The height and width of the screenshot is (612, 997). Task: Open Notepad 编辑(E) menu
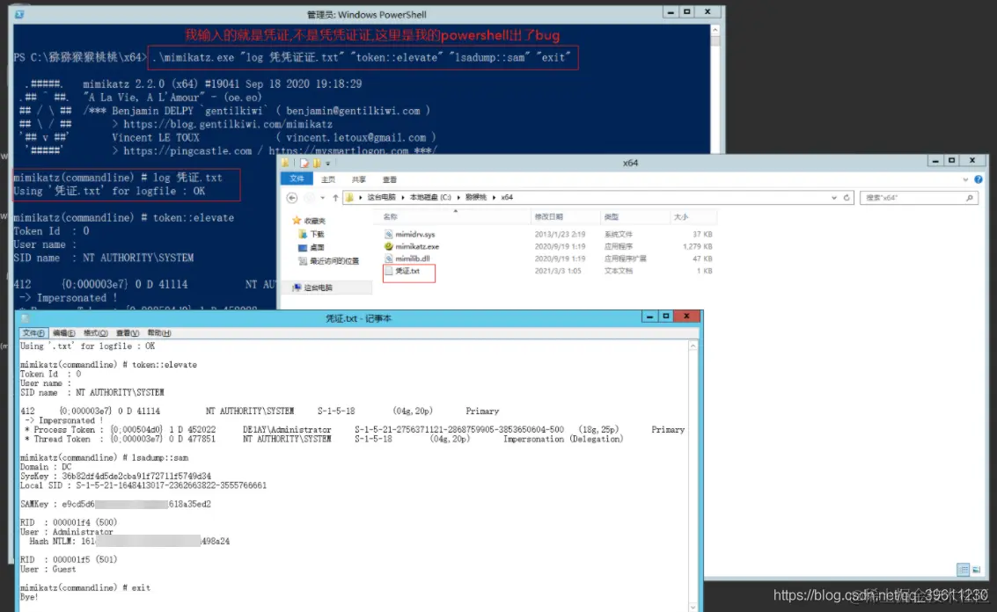click(x=63, y=333)
